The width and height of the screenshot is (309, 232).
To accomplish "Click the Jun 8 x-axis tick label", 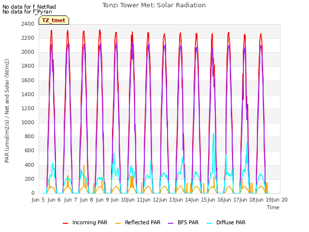I will click(86, 200).
